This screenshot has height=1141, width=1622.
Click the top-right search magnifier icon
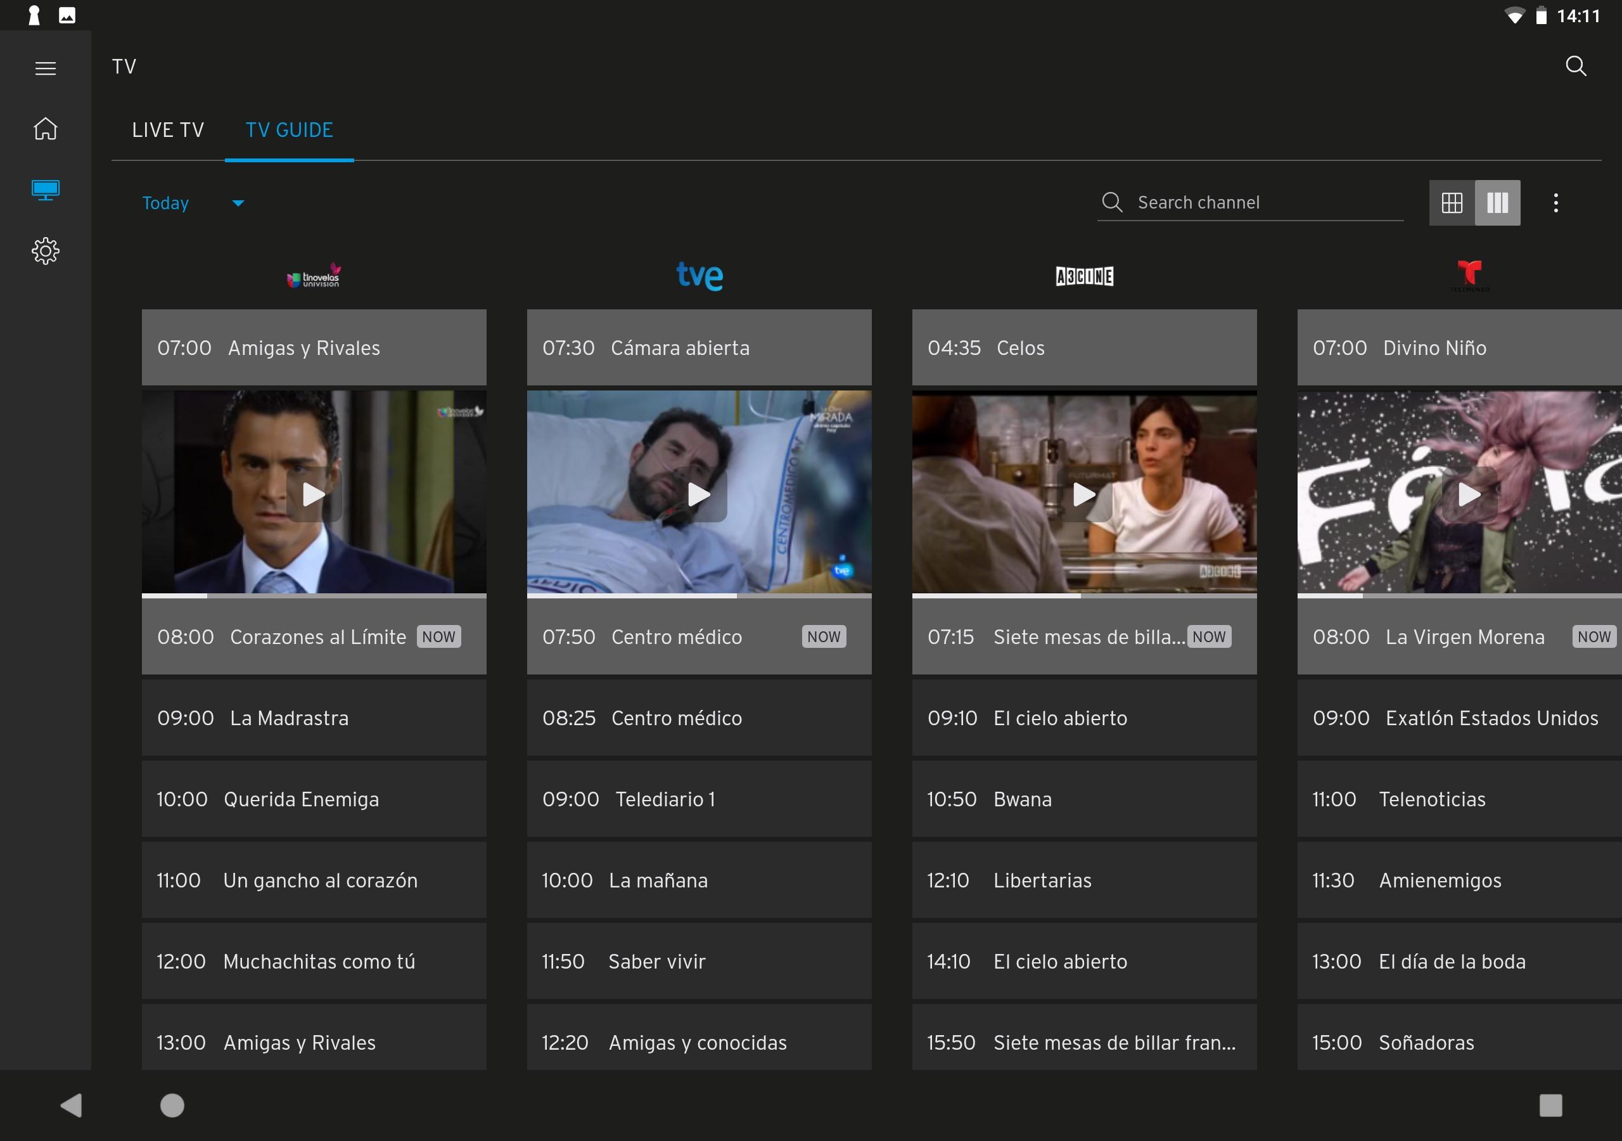[x=1575, y=67]
